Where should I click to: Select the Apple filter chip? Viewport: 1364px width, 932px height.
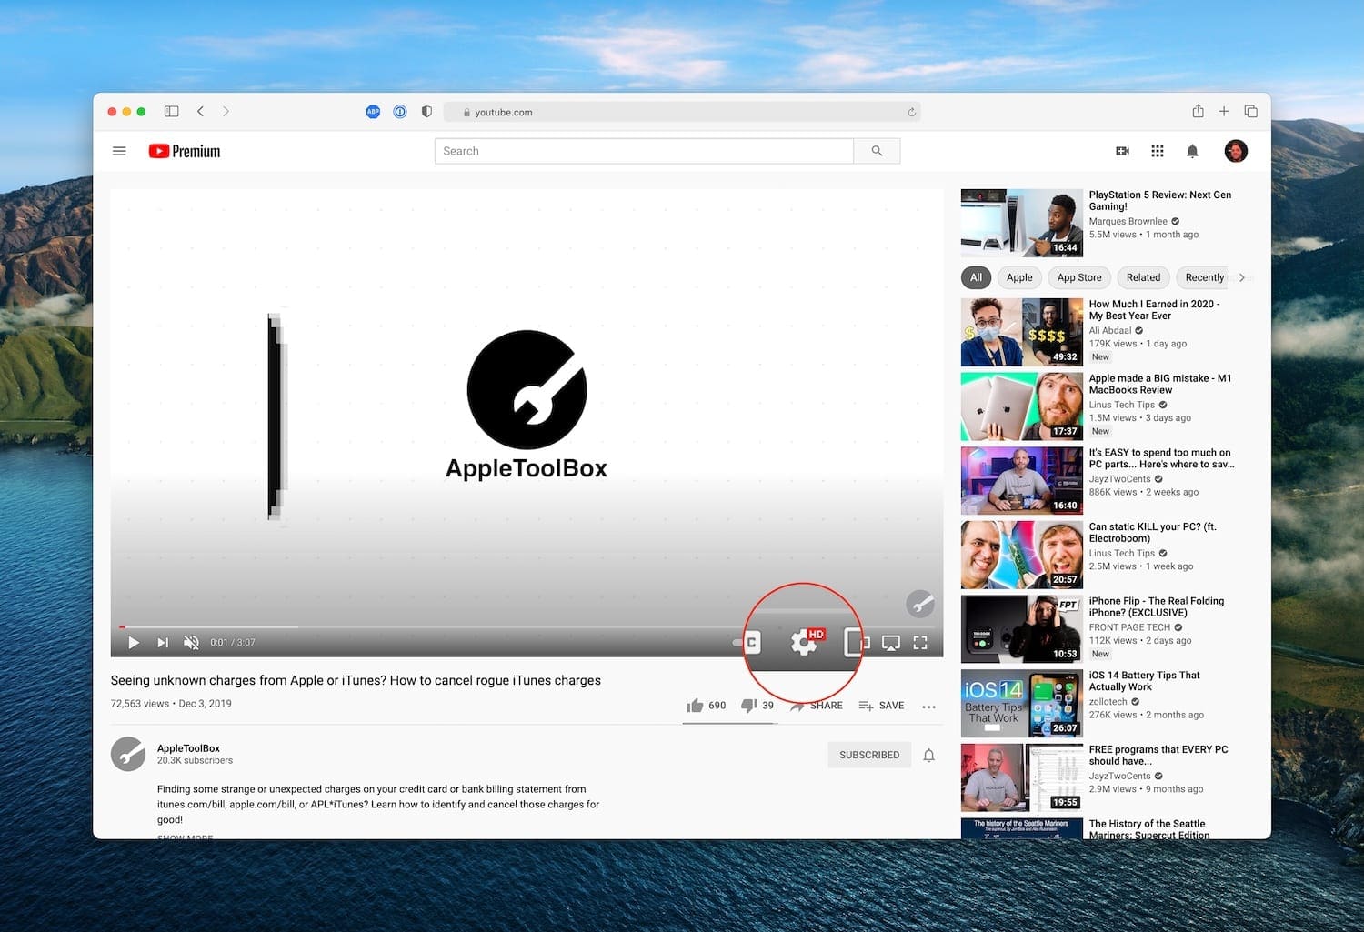[x=1019, y=277]
